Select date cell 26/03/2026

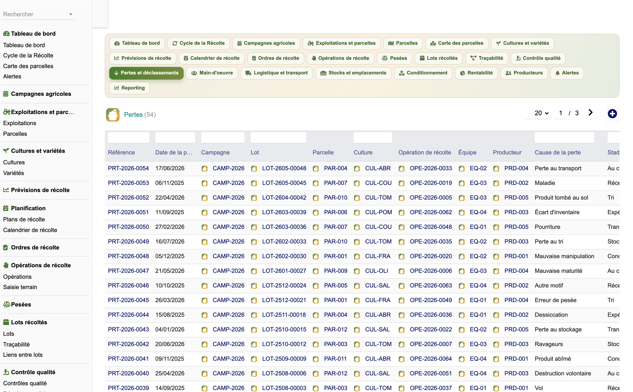pos(170,300)
